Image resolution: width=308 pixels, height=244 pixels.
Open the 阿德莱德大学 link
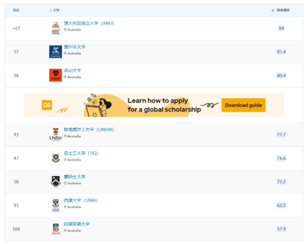77,224
